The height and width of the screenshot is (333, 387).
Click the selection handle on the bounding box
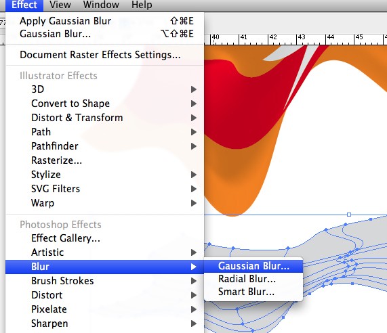click(x=349, y=215)
